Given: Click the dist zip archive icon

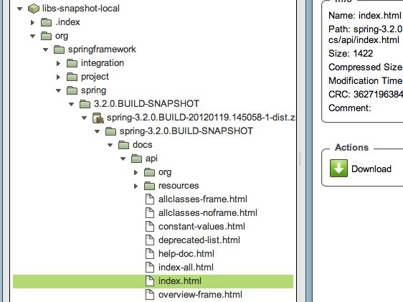Looking at the screenshot, I should [98, 118].
